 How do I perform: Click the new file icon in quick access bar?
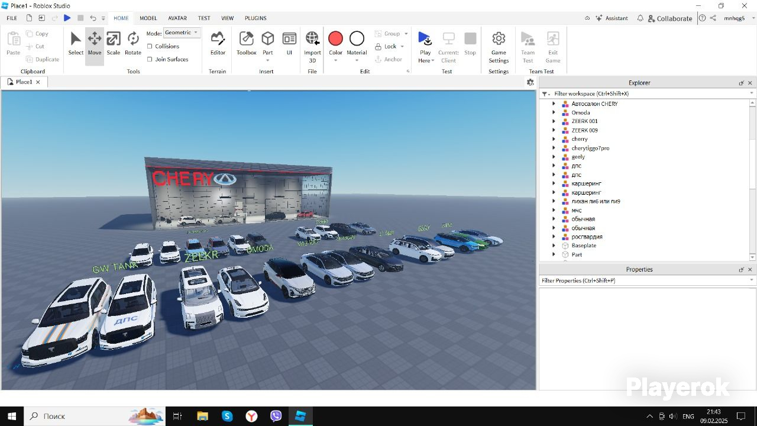[29, 18]
